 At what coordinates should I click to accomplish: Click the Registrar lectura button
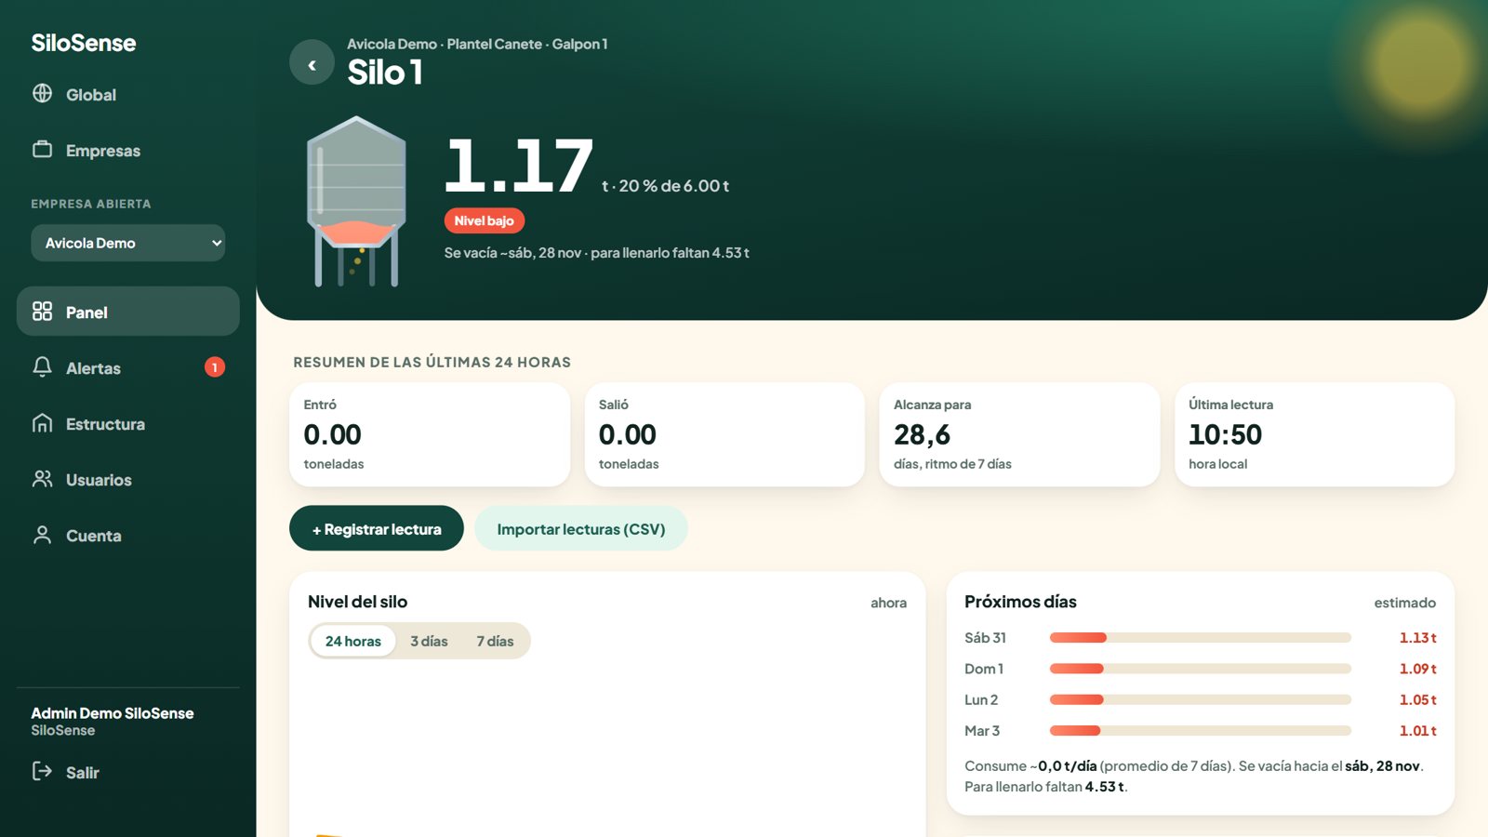[x=377, y=528]
